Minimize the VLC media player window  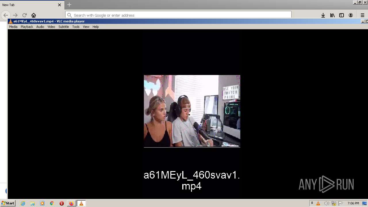click(x=363, y=21)
